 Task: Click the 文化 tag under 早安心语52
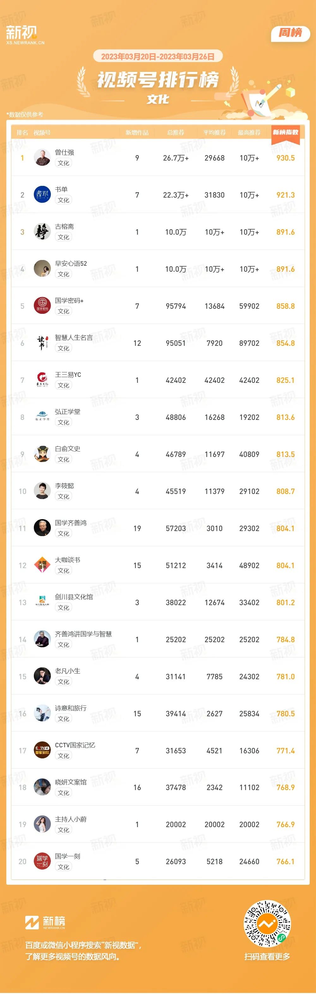point(64,274)
